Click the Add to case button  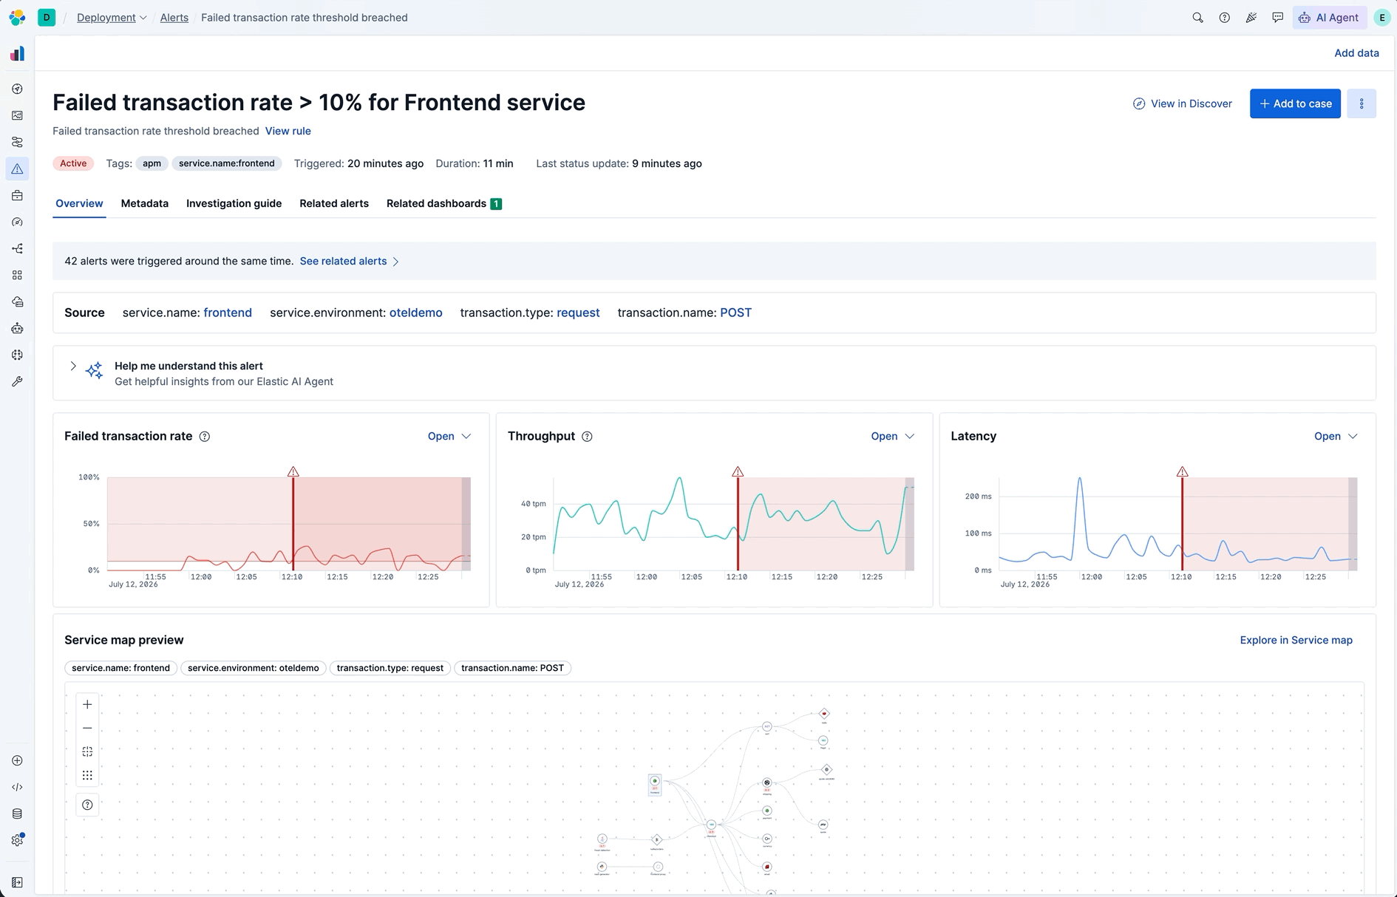tap(1295, 103)
